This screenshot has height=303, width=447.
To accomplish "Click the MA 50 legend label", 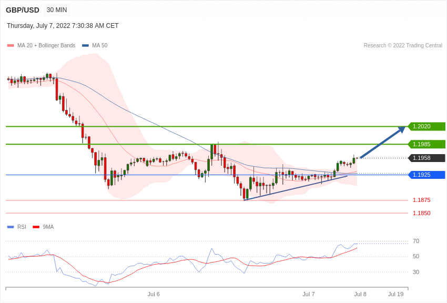I will [x=100, y=45].
